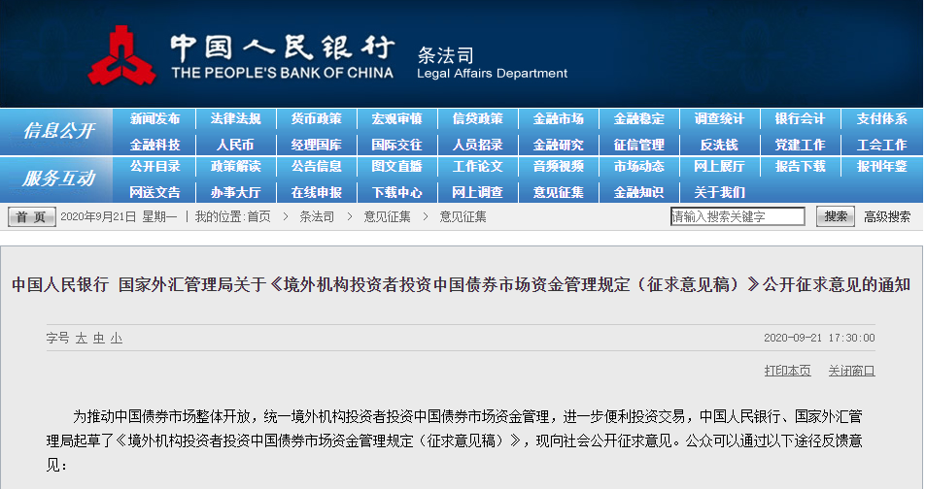Select 音频视频 navigation item

click(x=558, y=166)
